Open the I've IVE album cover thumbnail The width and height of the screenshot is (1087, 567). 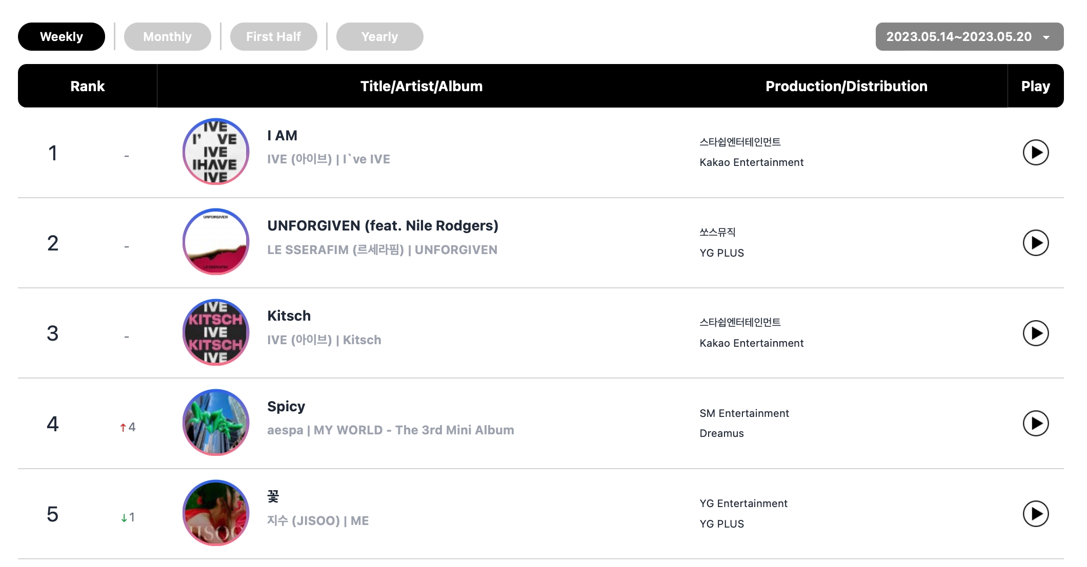216,152
